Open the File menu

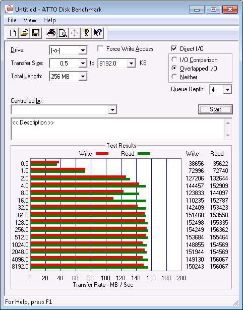point(12,20)
